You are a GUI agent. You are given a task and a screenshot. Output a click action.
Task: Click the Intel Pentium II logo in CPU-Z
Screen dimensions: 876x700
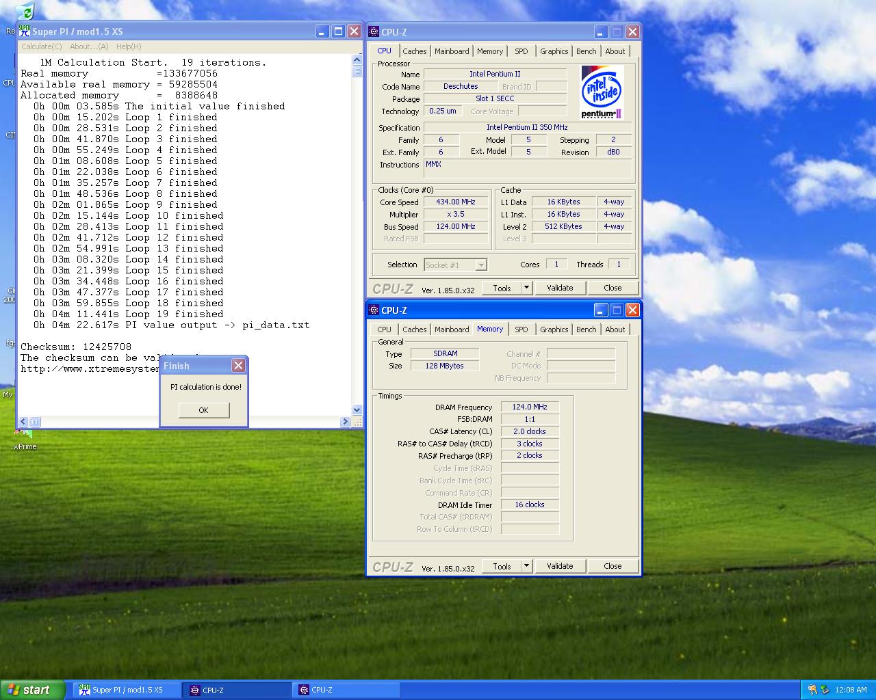(x=602, y=92)
